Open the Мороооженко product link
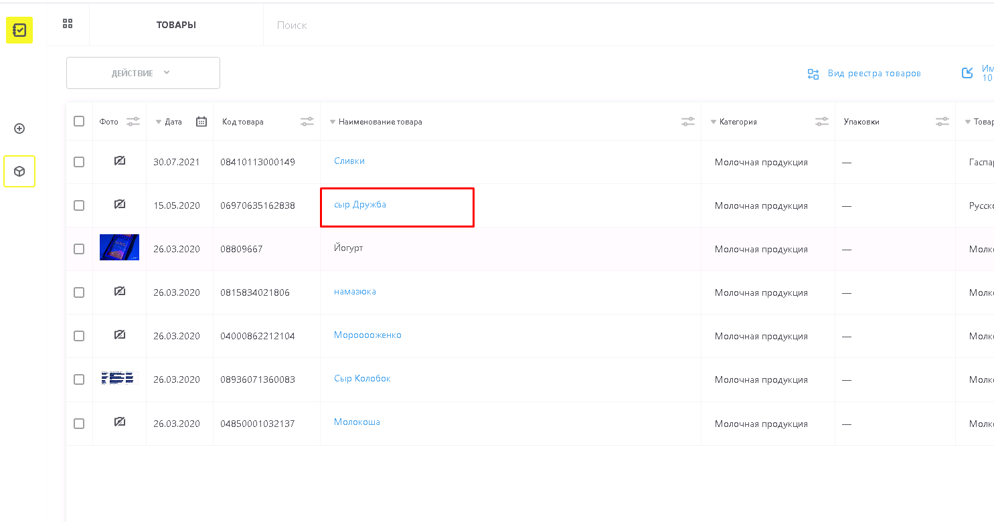994x522 pixels. click(367, 335)
